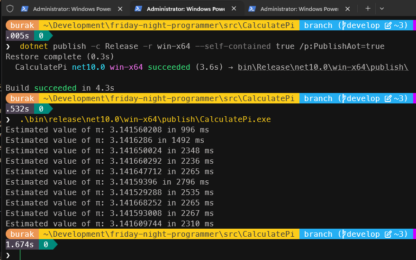Click the PowerShell icon on the active tab
The height and width of the screenshot is (260, 416).
[x=138, y=9]
